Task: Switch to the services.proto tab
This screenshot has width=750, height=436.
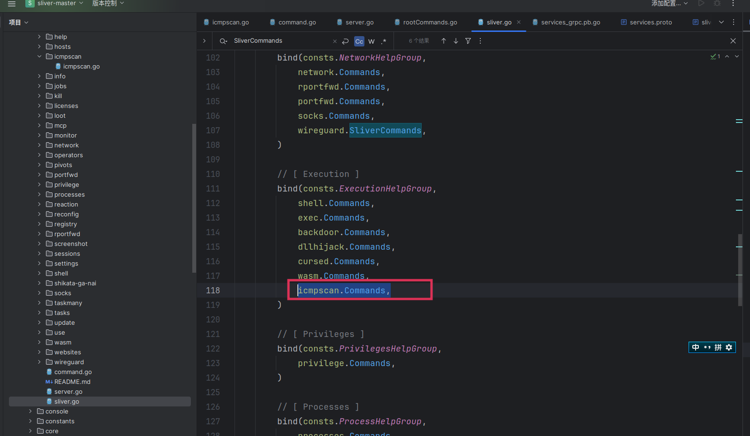Action: [x=650, y=22]
